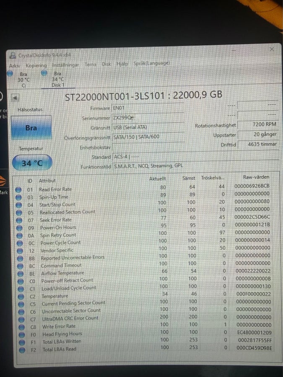
Task: Click the Funktionsstöd field
Action: click(x=195, y=166)
